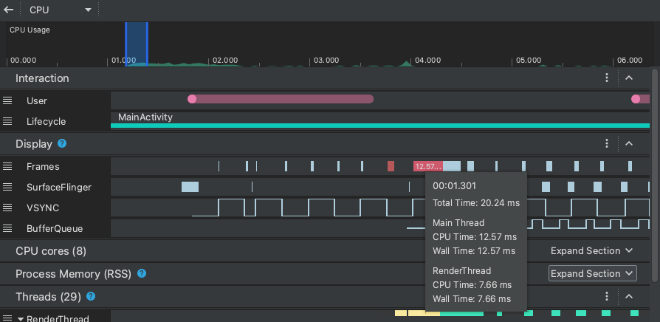Click the red 12.57 janky frame
The height and width of the screenshot is (322, 660).
[427, 167]
